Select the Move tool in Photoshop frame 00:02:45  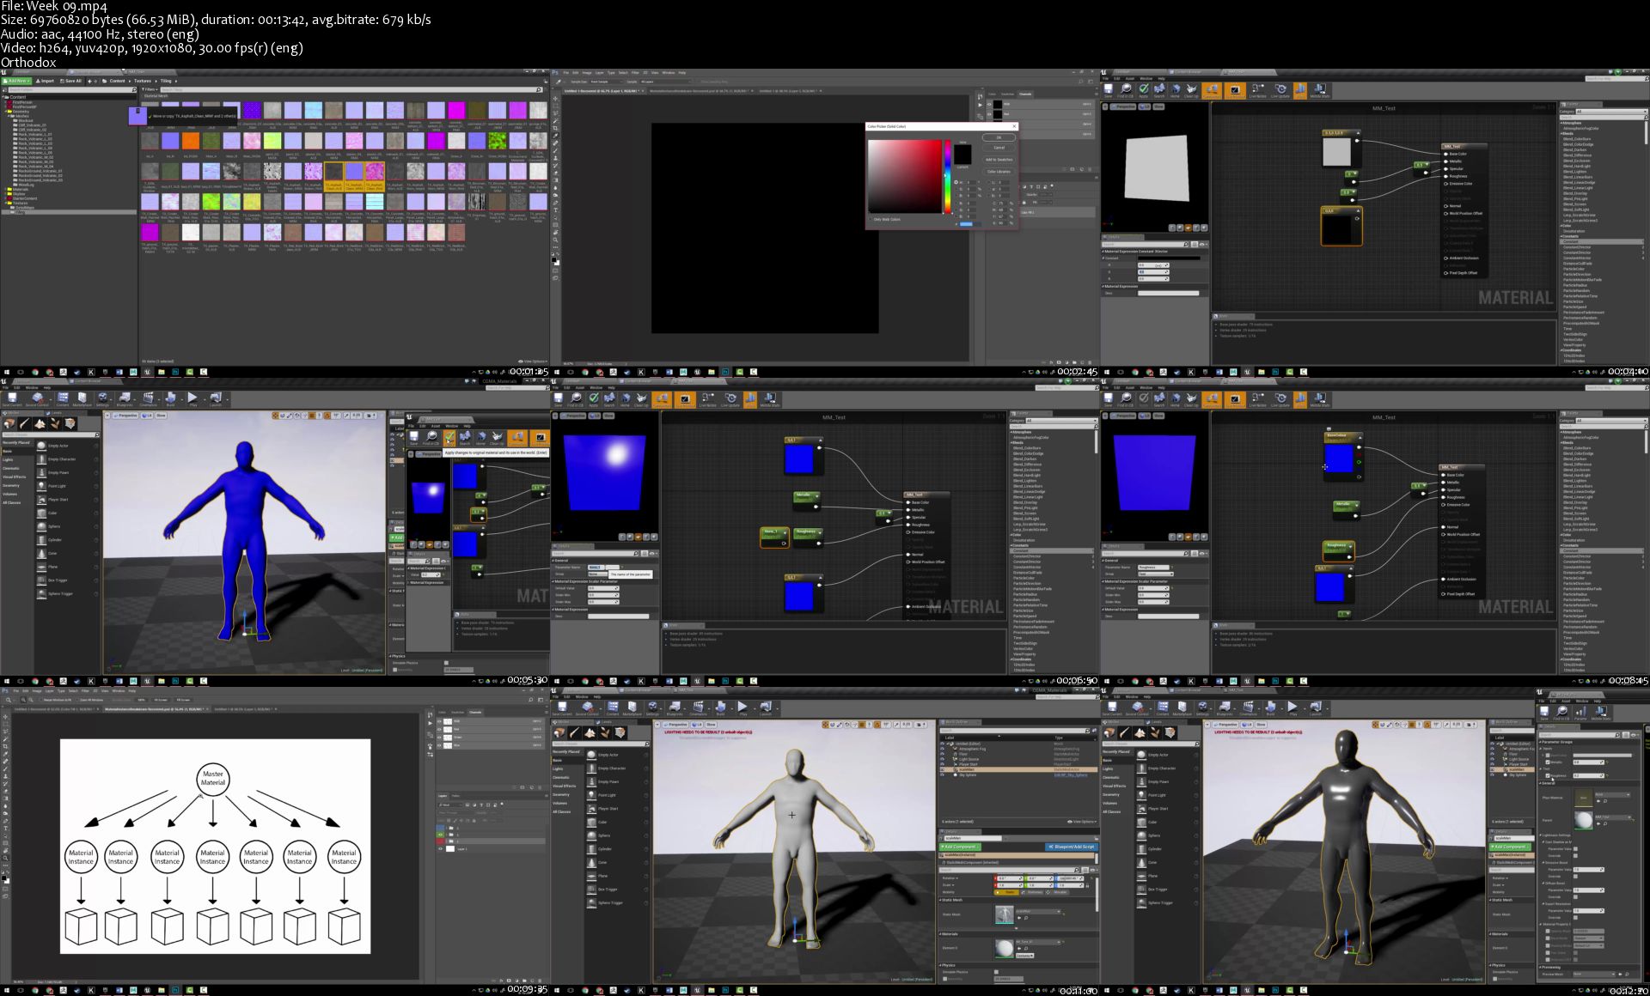555,99
